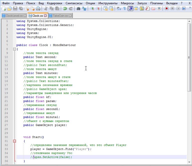This screenshot has height=166, width=192.
Task: Open the ? help menu
Action: coord(182,3)
